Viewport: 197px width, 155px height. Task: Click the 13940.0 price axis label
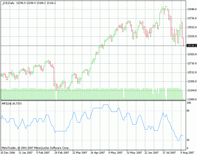coord(192,9)
